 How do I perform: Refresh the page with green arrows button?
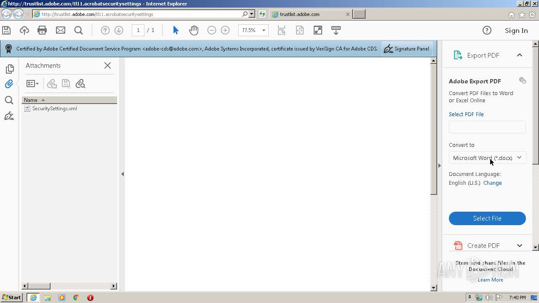tap(262, 14)
